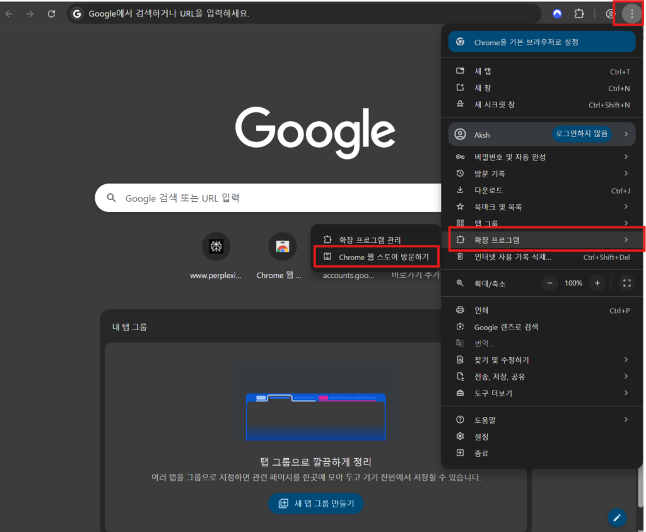Zoom out with the minus button
The height and width of the screenshot is (532, 646).
[x=549, y=283]
